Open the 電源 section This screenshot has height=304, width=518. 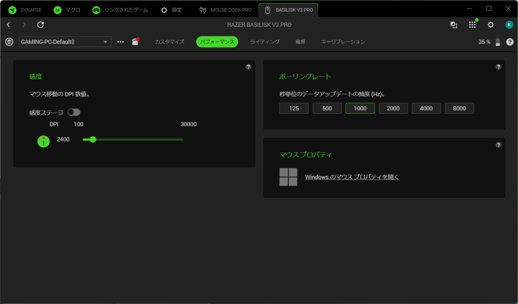300,42
